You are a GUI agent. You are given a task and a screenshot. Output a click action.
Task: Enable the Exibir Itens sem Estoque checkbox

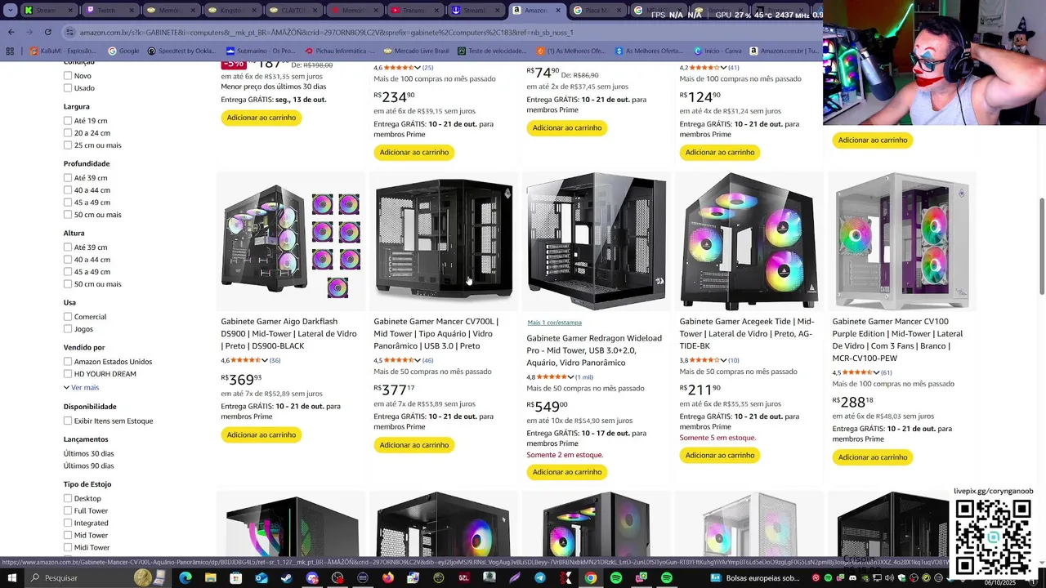tap(68, 421)
